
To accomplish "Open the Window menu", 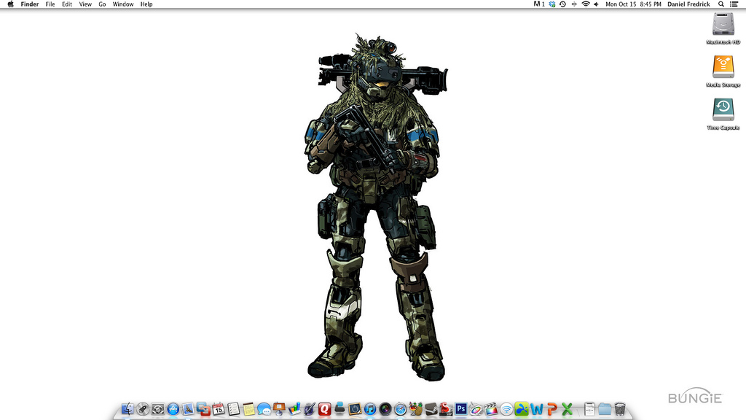I will click(x=122, y=4).
